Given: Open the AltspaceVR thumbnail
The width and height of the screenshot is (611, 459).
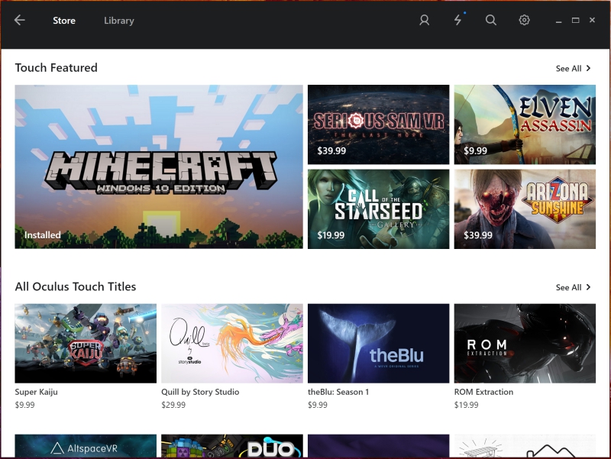Looking at the screenshot, I should click(86, 446).
